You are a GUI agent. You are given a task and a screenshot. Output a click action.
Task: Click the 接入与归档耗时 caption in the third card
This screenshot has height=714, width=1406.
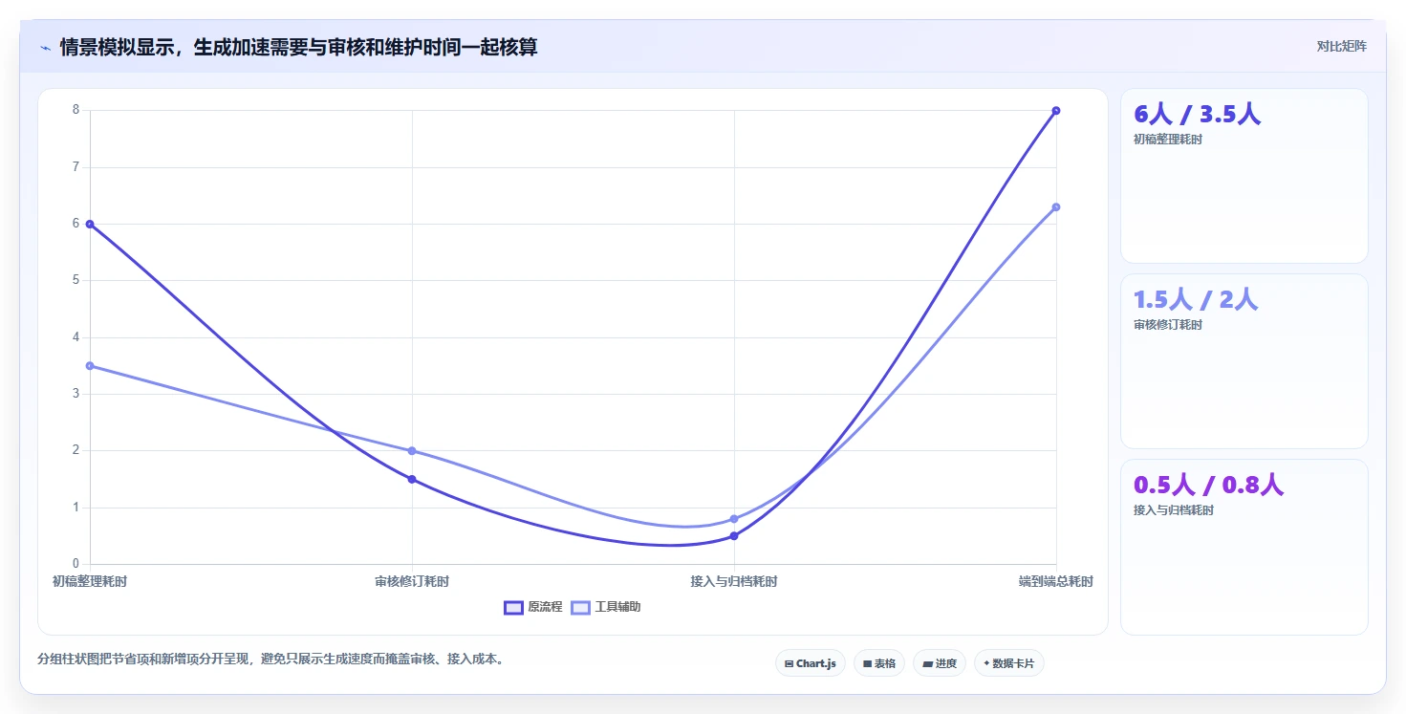coord(1174,510)
